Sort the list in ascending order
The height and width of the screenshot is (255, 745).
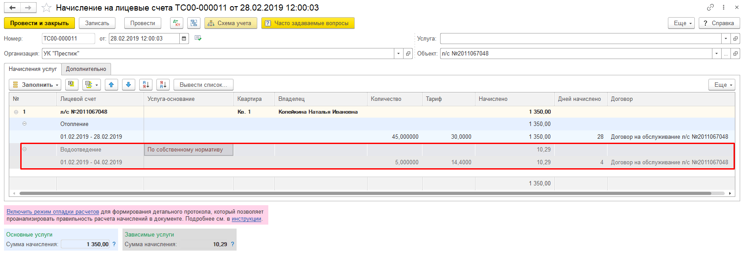[x=146, y=85]
